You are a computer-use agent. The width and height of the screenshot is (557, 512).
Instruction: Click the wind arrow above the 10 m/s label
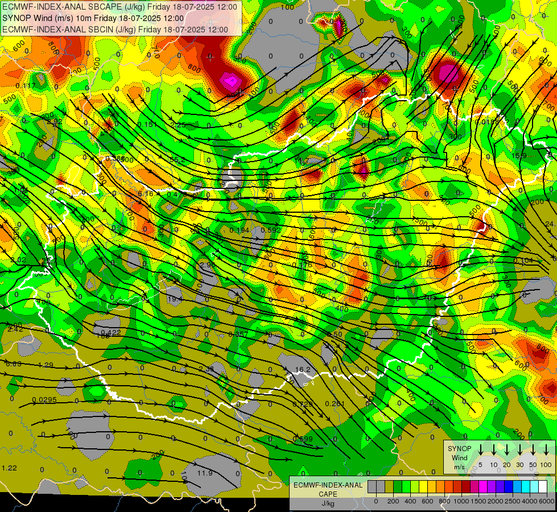[494, 449]
